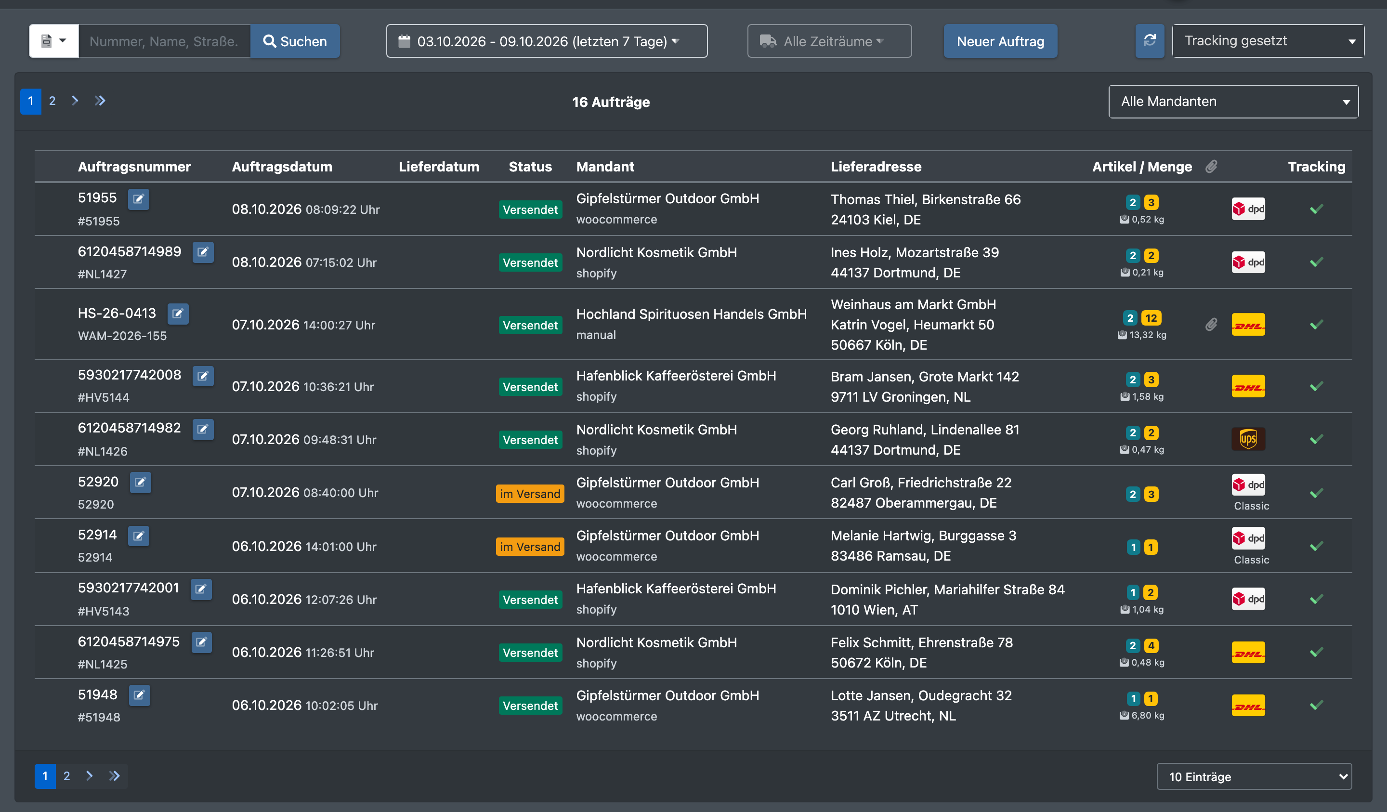
Task: Click DHL logo in Bram Jansen row
Action: point(1248,386)
